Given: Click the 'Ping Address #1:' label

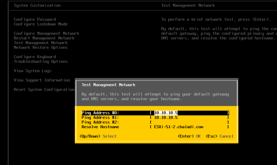Looking at the screenshot, I should [100, 118].
